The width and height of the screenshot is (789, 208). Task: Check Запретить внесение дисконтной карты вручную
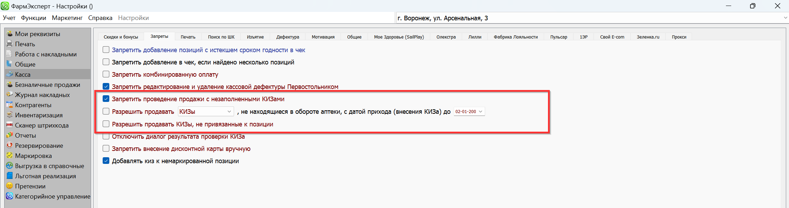point(106,148)
